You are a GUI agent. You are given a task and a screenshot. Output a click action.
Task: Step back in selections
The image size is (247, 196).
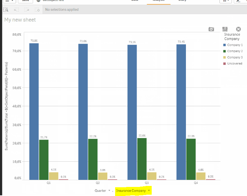[16, 10]
